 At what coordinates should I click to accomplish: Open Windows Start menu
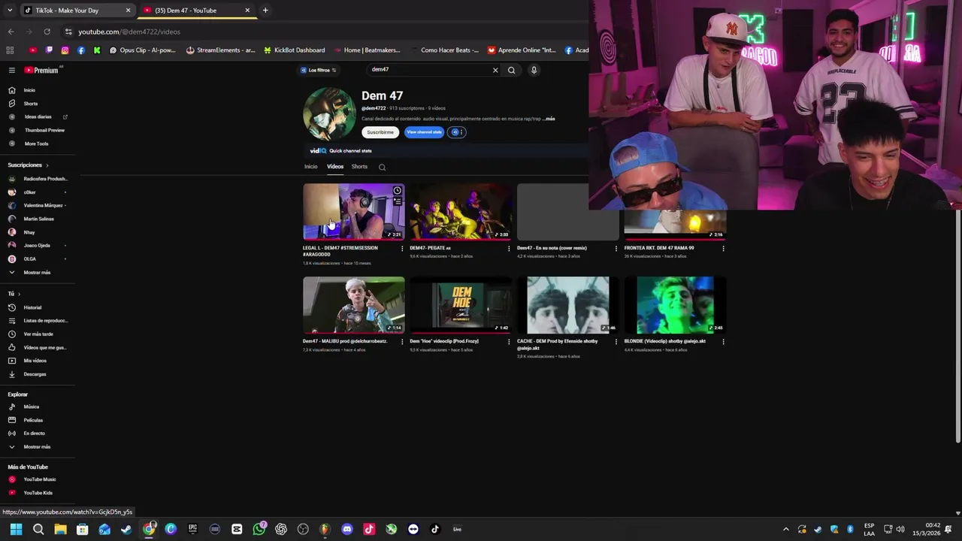click(x=16, y=529)
